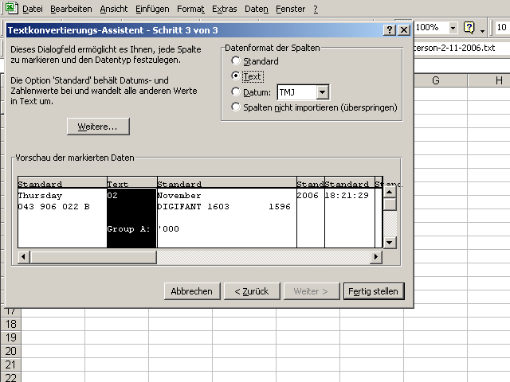Expand toolbar options arrow next to help icon
The width and height of the screenshot is (510, 382).
coord(482,31)
